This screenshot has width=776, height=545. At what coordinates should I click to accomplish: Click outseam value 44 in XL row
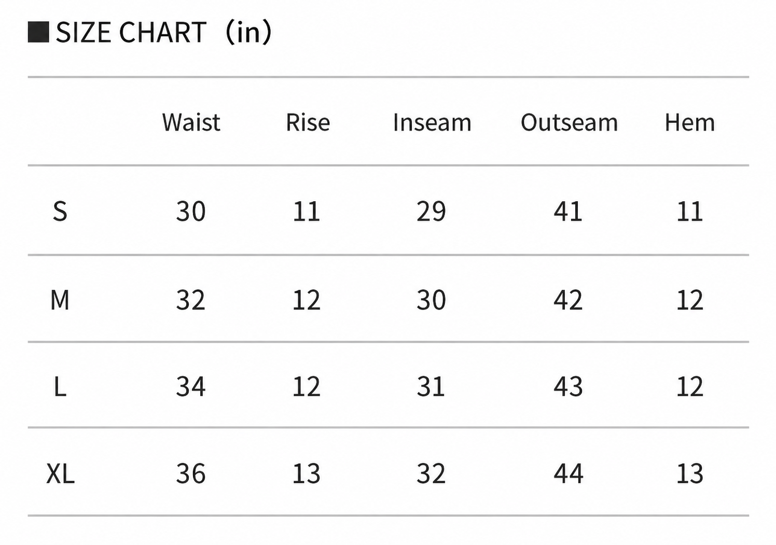[x=569, y=473]
